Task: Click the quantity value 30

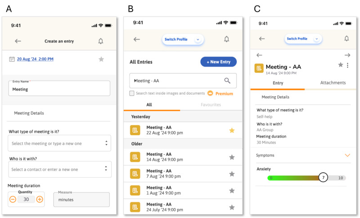Action: point(26,199)
